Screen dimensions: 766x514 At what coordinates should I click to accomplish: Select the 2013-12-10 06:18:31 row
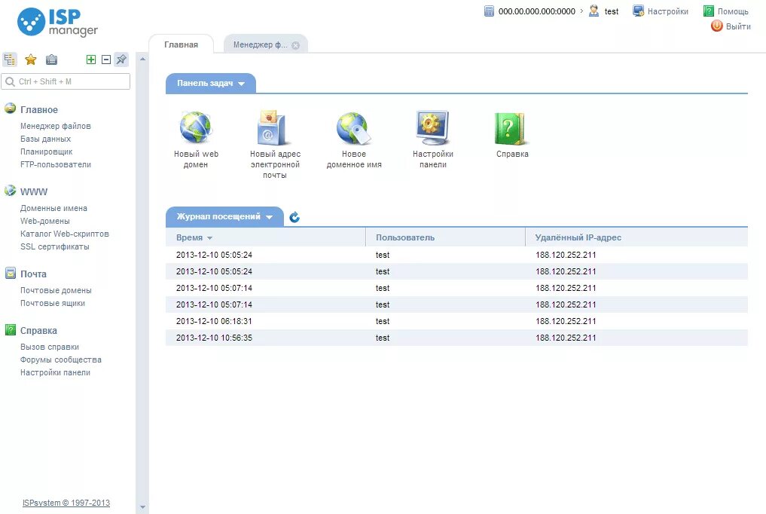[456, 321]
